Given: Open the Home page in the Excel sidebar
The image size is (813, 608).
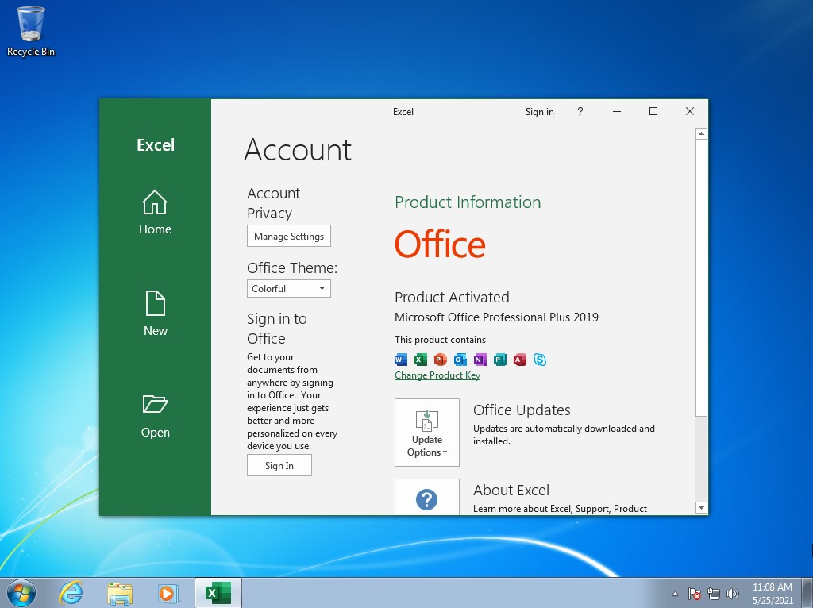Looking at the screenshot, I should (155, 213).
